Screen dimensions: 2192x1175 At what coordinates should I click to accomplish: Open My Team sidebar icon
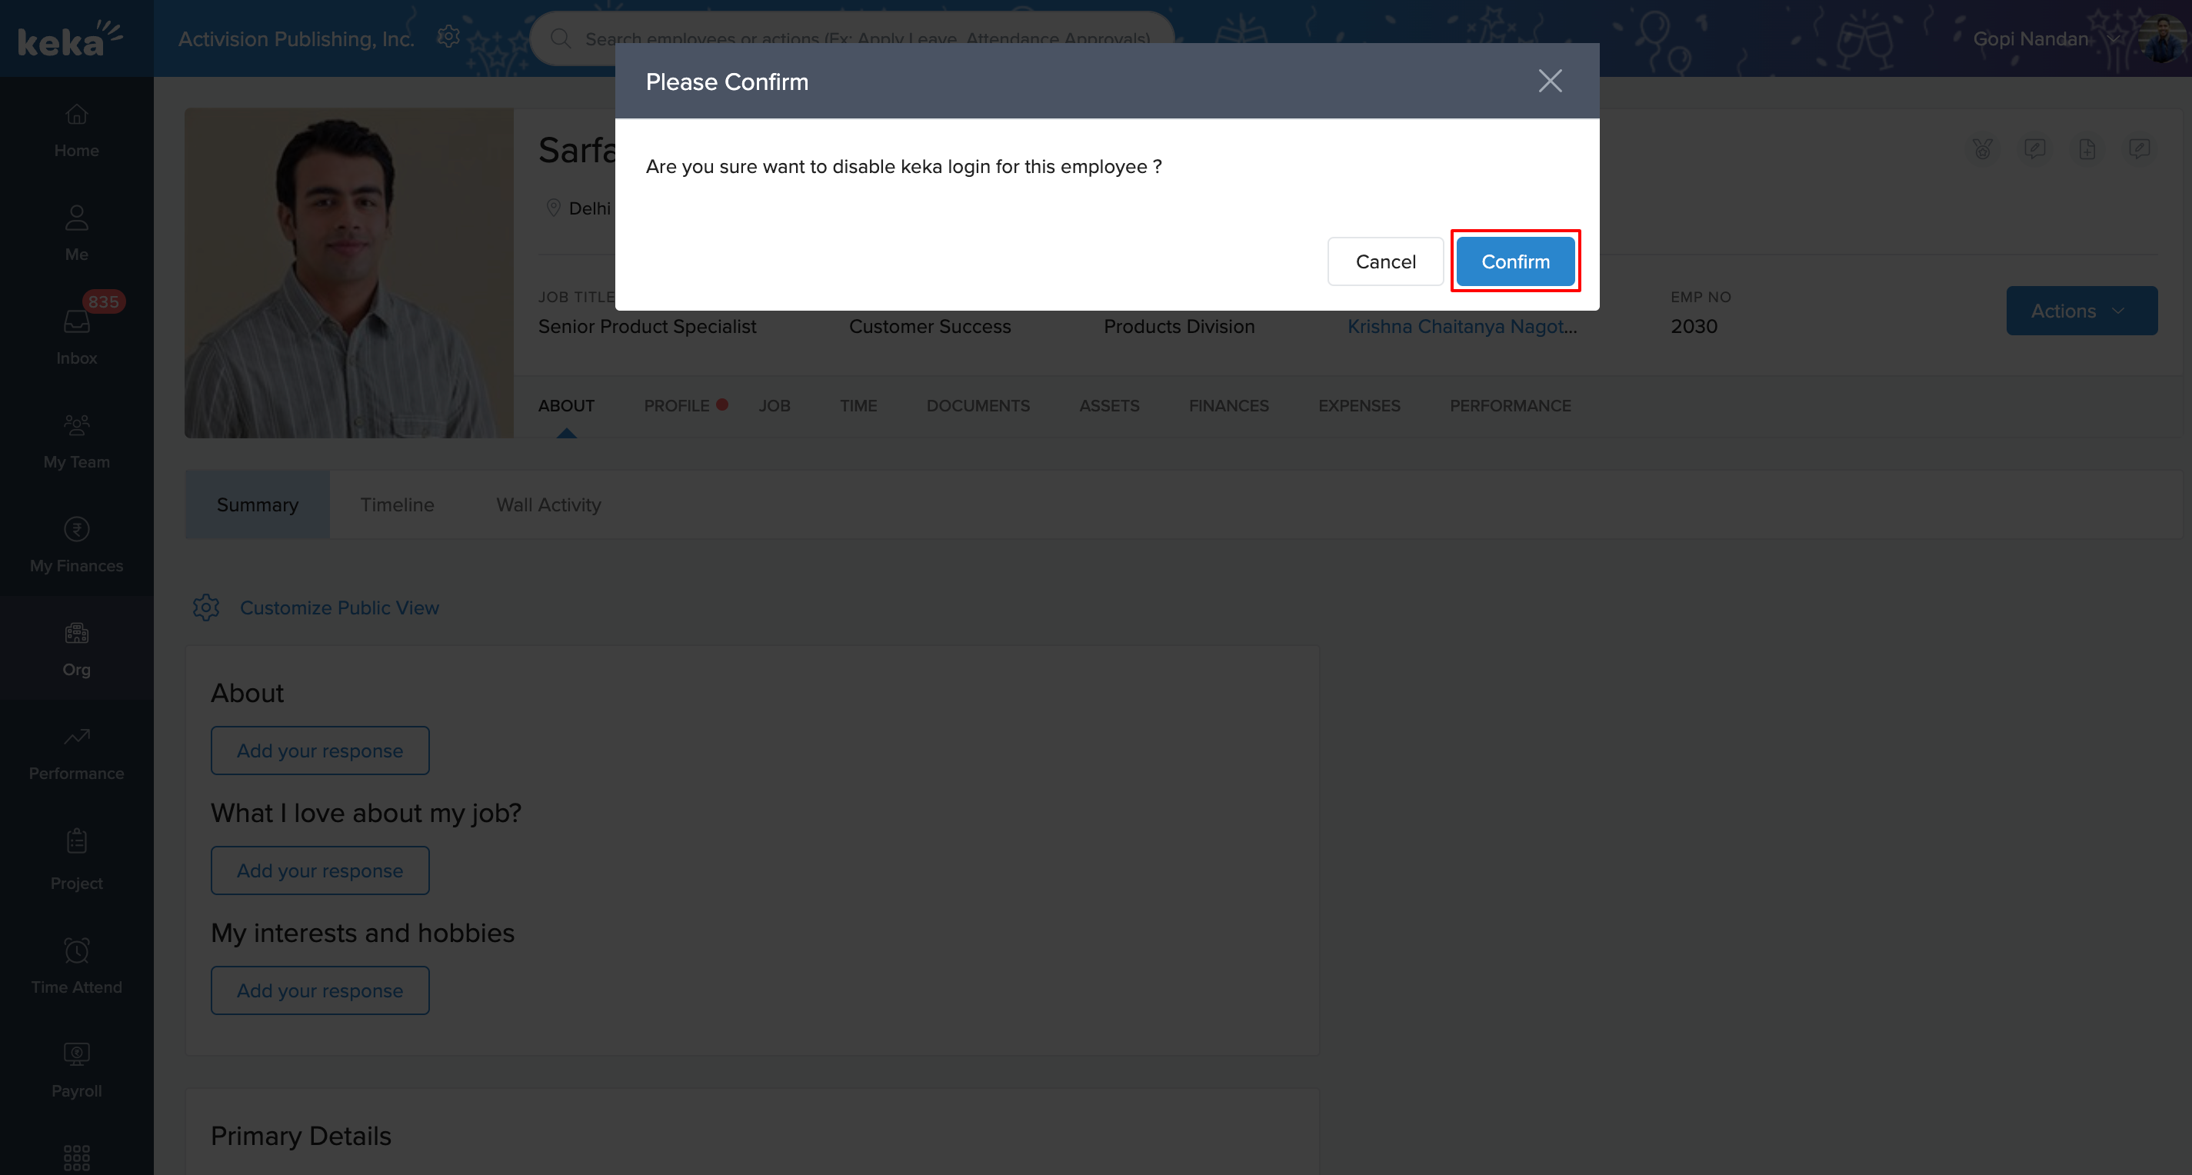click(x=77, y=424)
